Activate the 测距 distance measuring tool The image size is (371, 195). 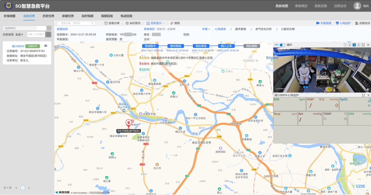(x=175, y=23)
